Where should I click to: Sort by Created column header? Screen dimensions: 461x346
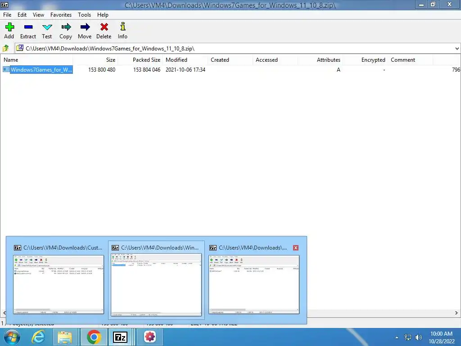(x=230, y=60)
